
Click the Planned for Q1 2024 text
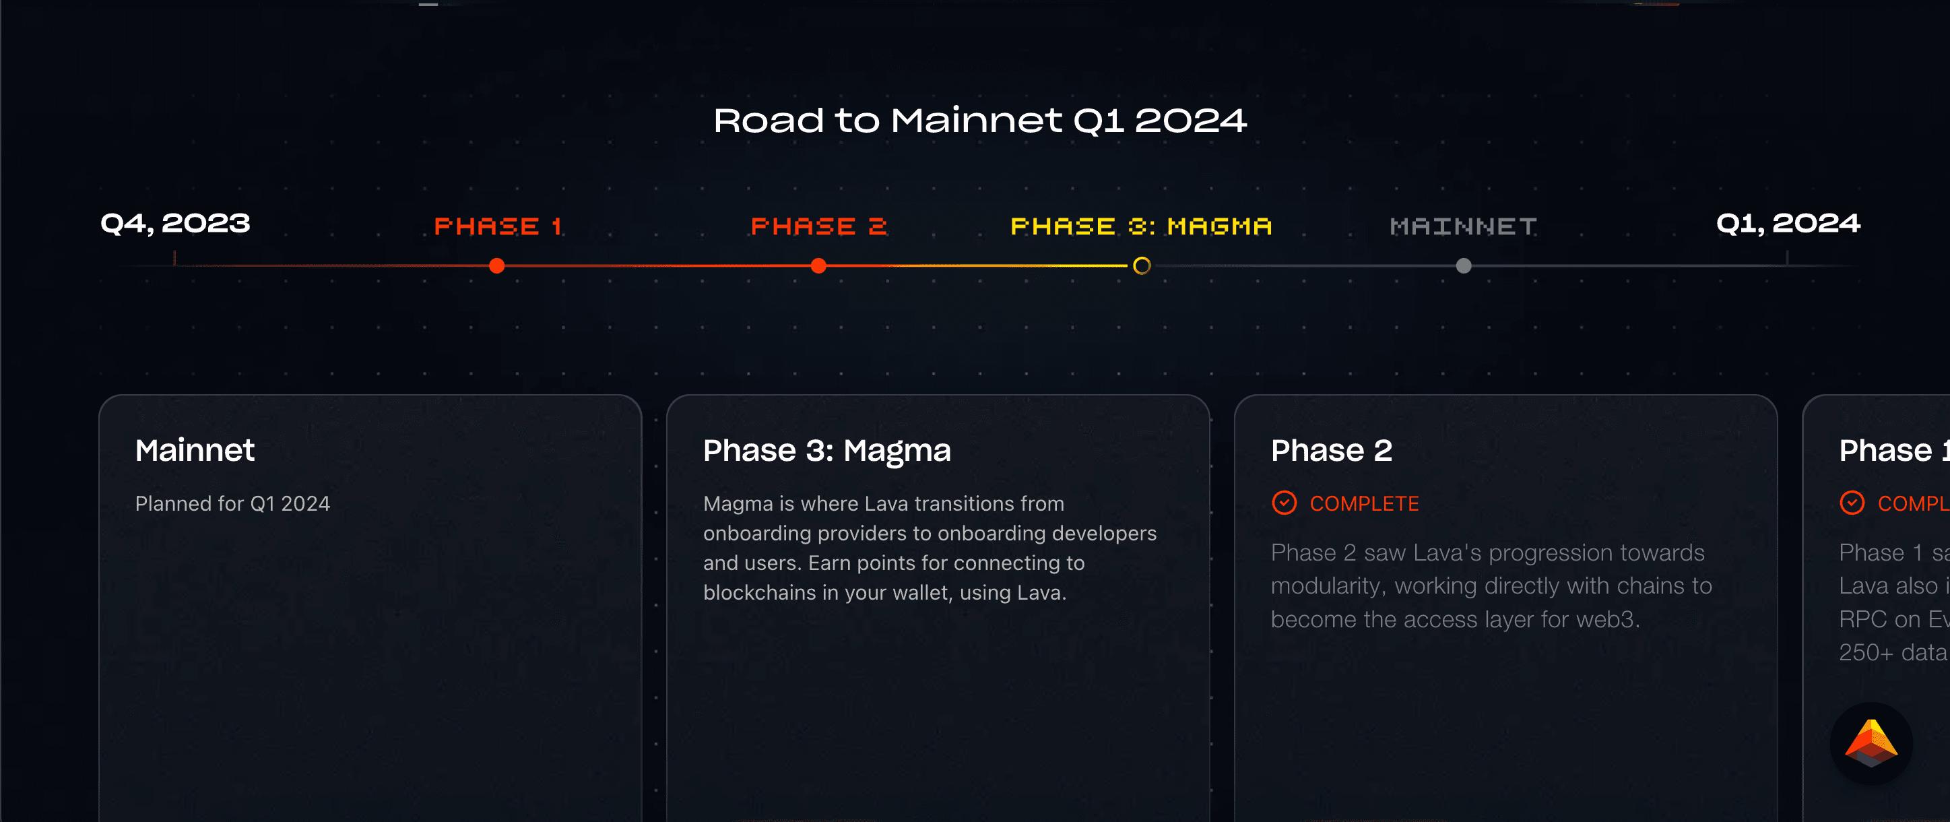[232, 503]
